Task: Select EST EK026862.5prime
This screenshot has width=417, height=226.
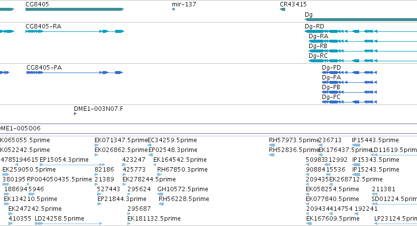Action: click(121, 150)
